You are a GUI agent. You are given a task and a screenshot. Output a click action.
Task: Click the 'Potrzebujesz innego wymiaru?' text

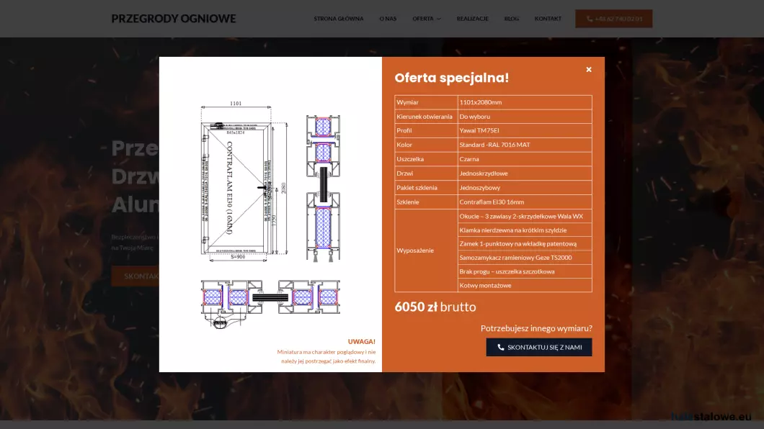point(536,328)
